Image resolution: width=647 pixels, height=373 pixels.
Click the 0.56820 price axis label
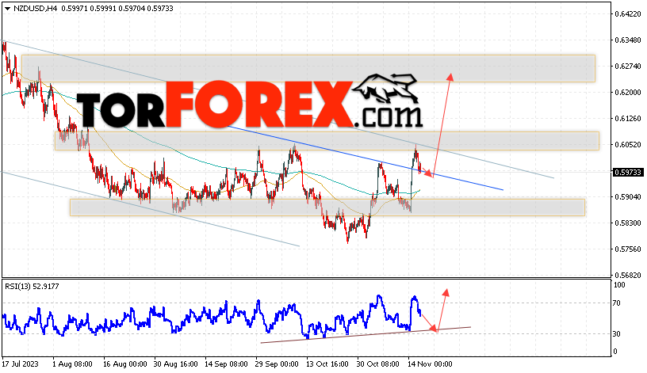click(x=628, y=276)
